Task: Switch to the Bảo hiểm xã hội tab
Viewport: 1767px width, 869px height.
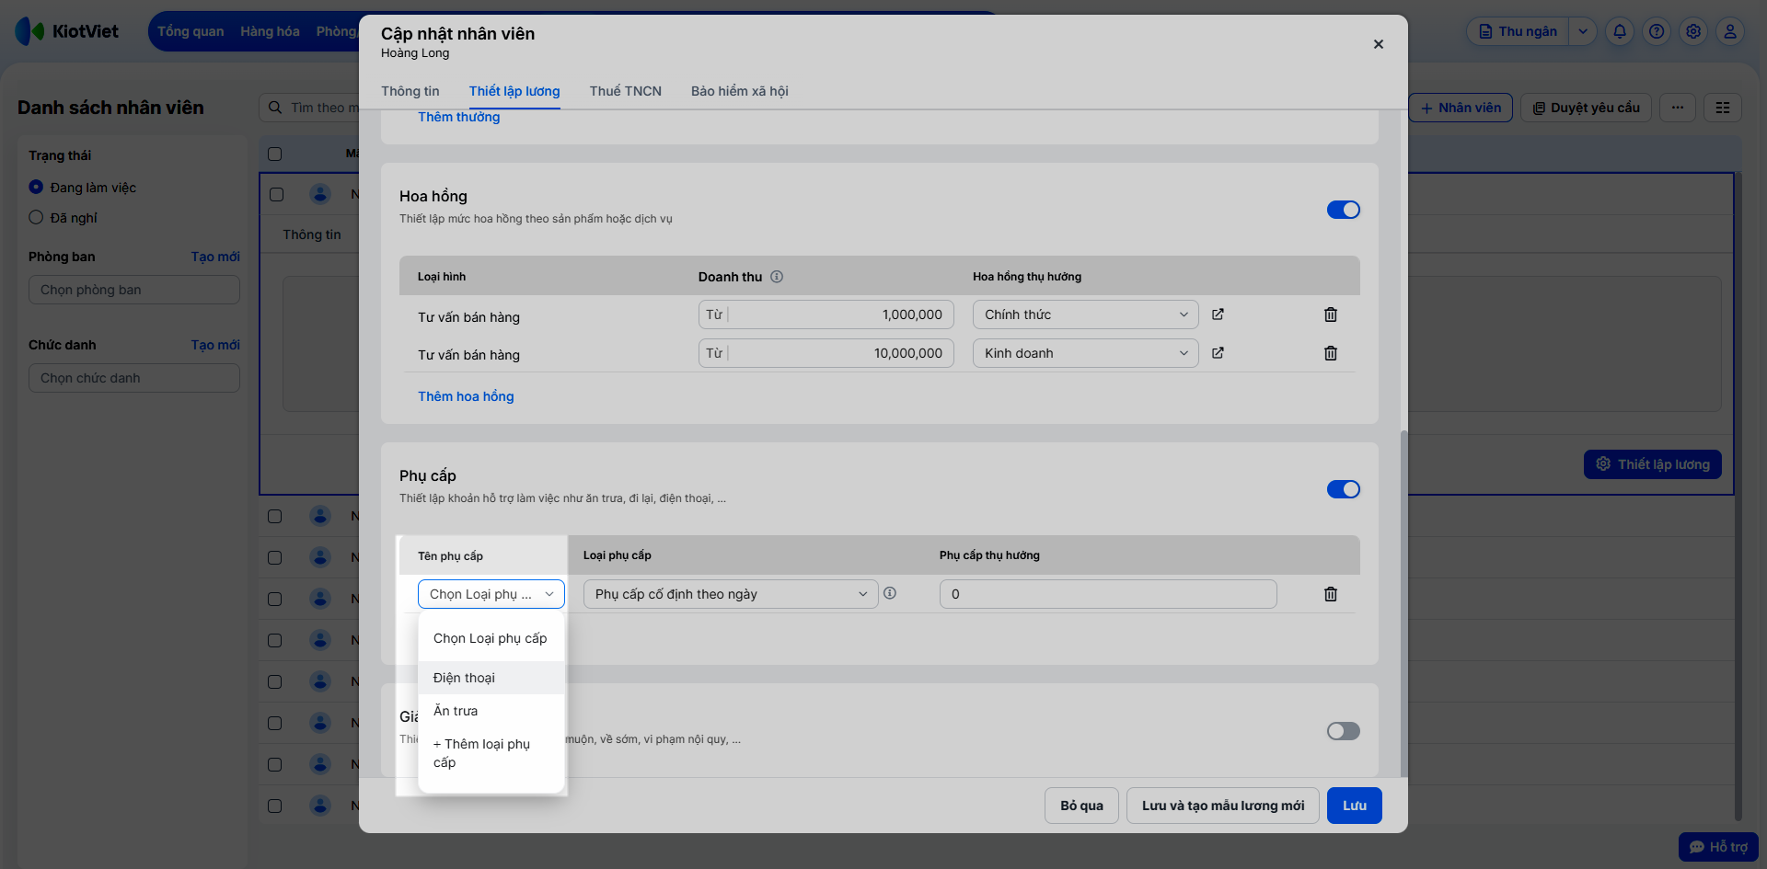Action: point(740,91)
